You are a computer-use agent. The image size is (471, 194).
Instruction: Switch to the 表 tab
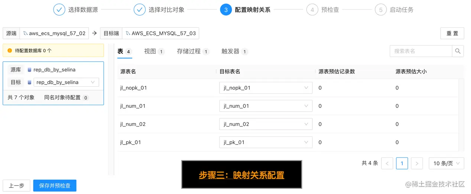click(124, 51)
